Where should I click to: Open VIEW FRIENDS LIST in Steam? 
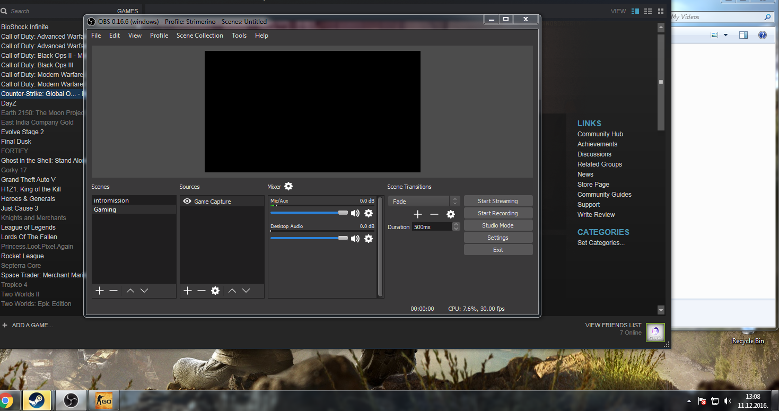coord(613,325)
